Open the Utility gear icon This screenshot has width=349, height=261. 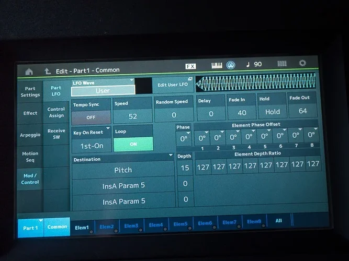tap(302, 63)
